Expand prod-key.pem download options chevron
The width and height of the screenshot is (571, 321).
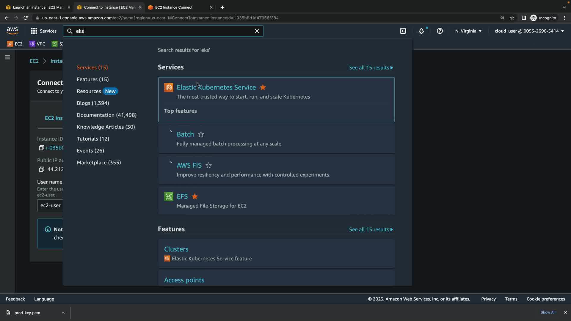coord(63,313)
